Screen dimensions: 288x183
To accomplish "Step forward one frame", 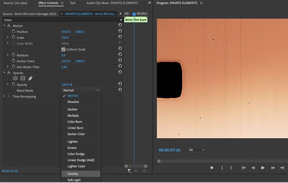I will pyautogui.click(x=273, y=168).
